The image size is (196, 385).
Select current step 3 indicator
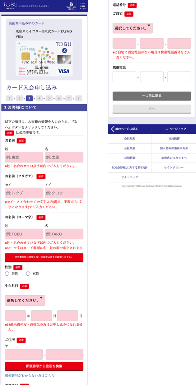pos(29,98)
